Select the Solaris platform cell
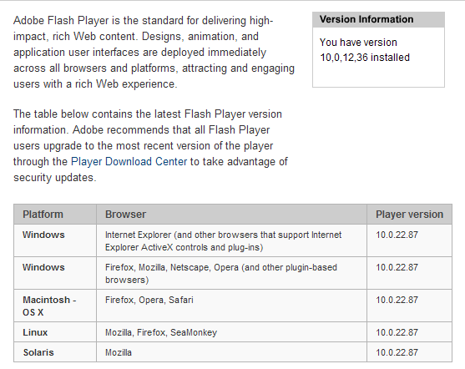This screenshot has height=369, width=465. (55, 352)
